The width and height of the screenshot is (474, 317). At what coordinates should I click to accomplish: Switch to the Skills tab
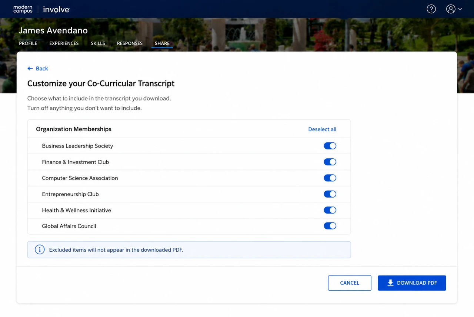click(x=98, y=43)
